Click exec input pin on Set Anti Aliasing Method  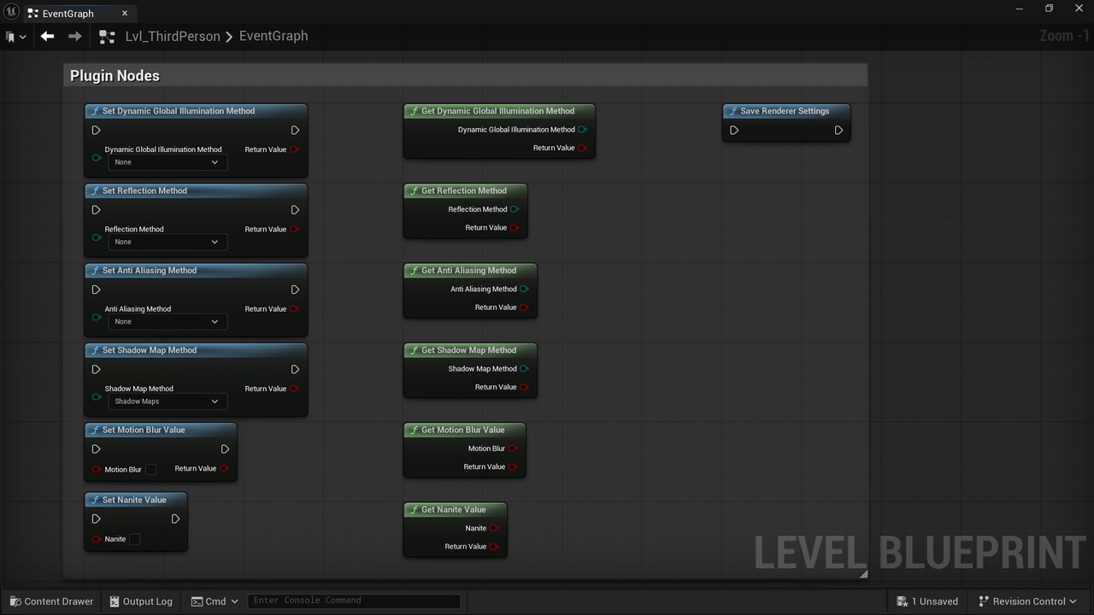tap(96, 290)
